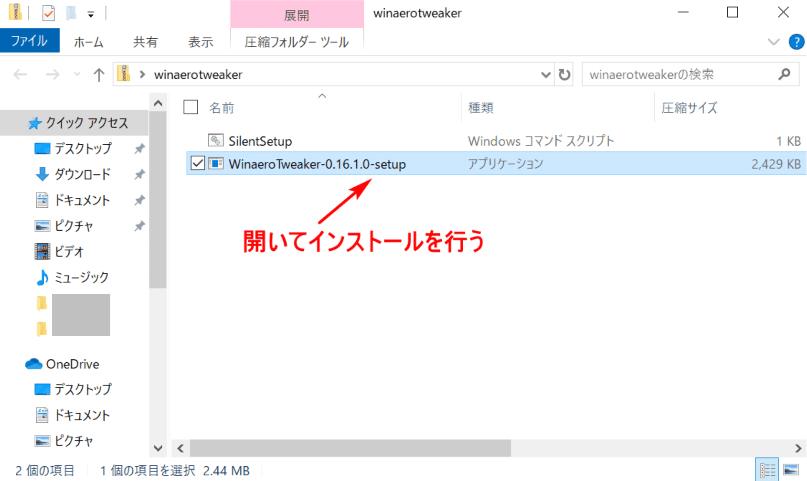Sort by the 圧縮サイズ column header
This screenshot has height=481, width=807.
(x=689, y=108)
